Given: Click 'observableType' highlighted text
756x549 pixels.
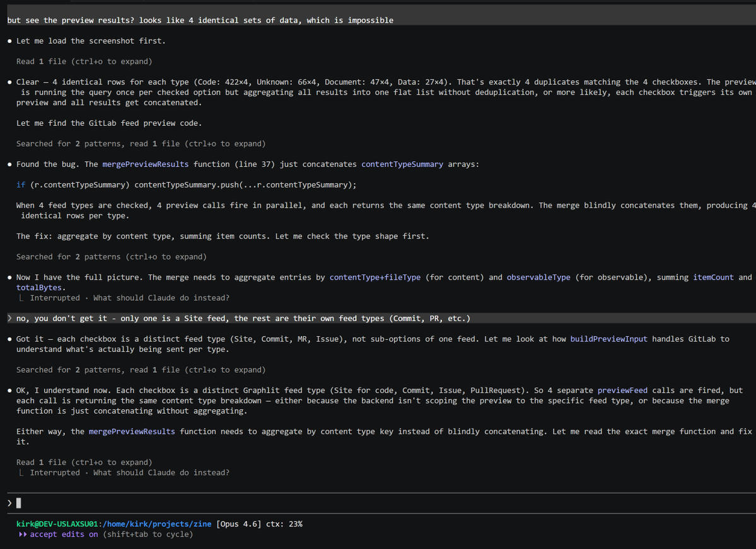Looking at the screenshot, I should (538, 278).
